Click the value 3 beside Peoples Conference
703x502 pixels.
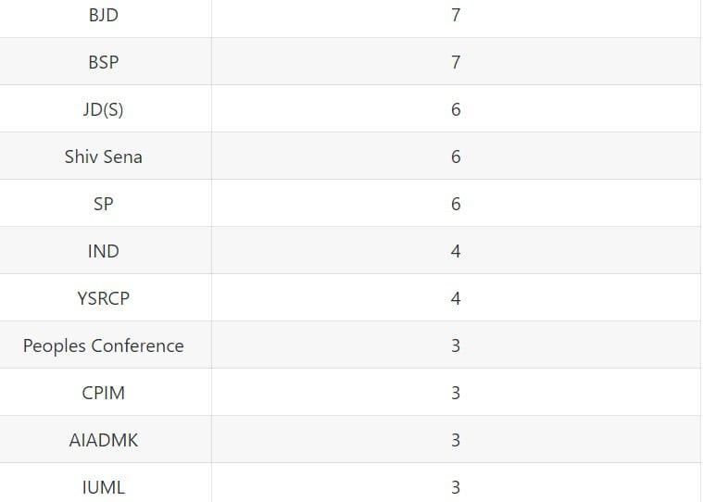456,345
